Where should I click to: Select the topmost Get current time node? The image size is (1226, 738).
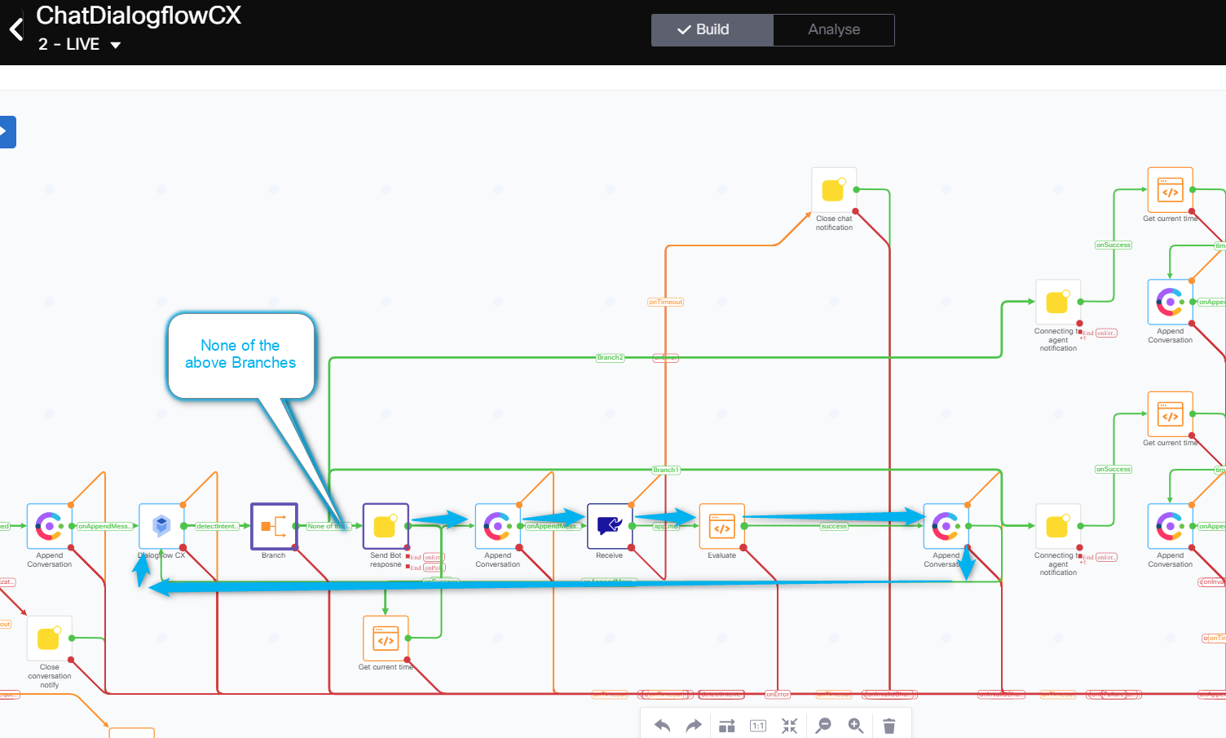point(1171,189)
